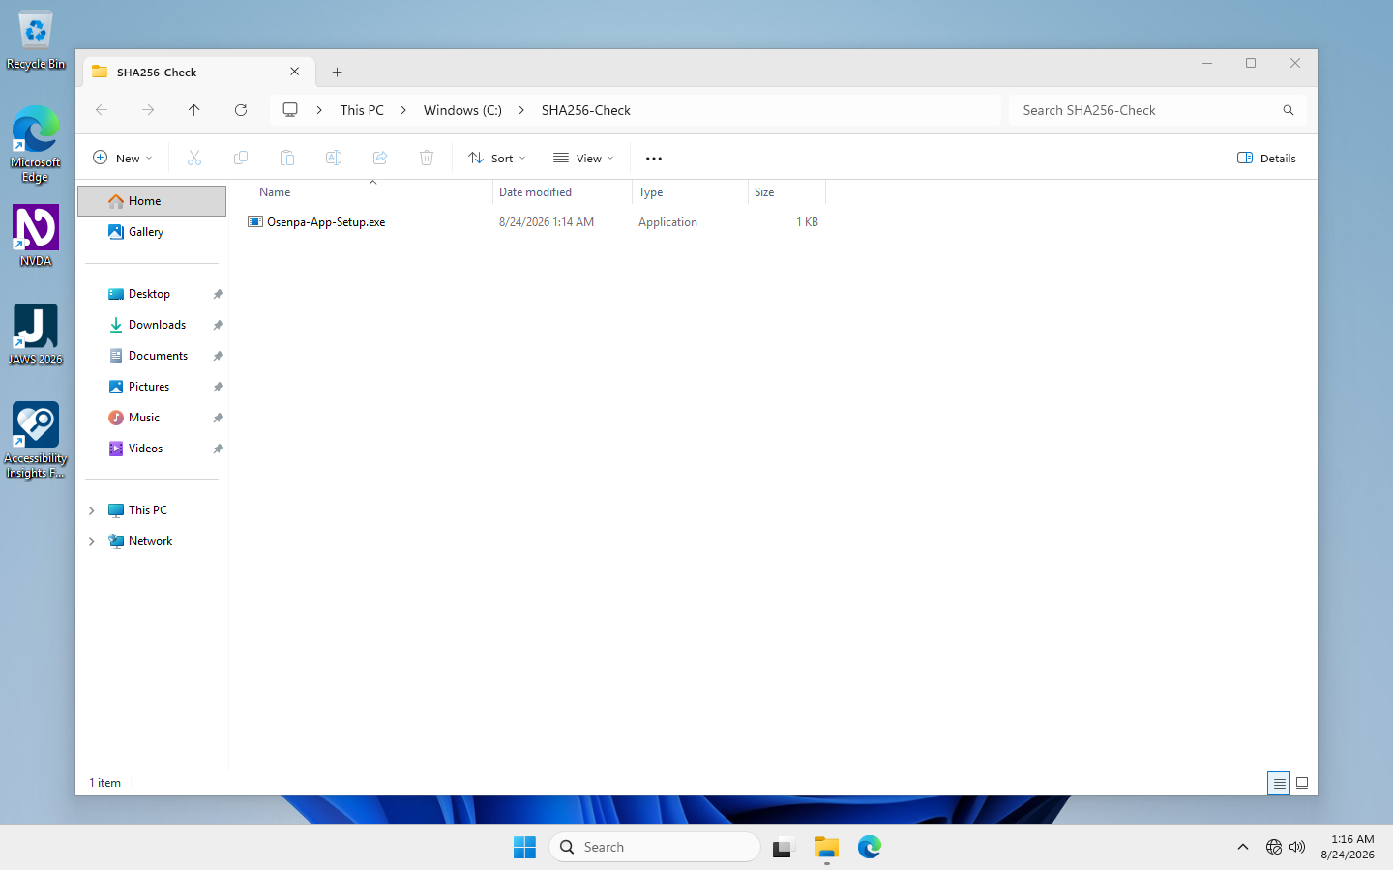Click the network globe tray icon
The image size is (1393, 870).
tap(1274, 847)
